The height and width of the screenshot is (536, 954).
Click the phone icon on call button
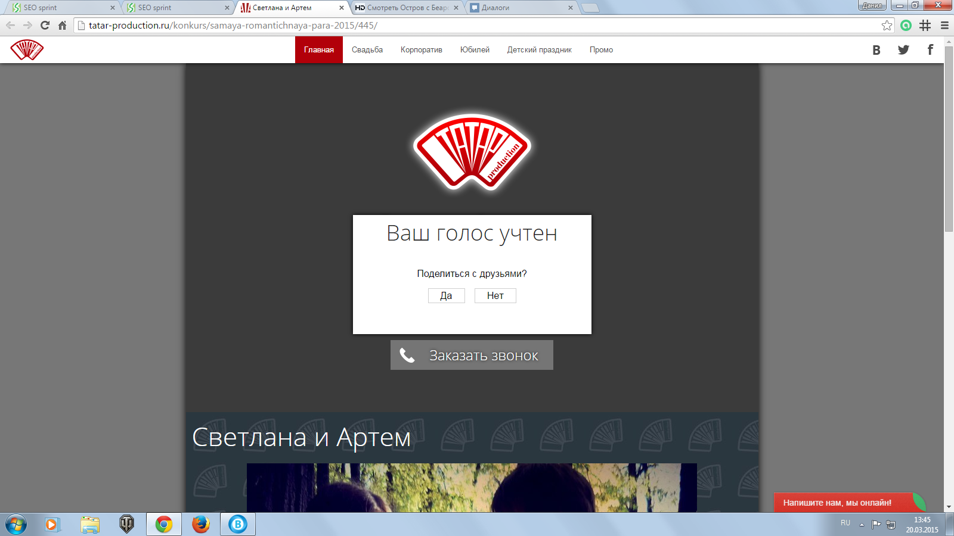[x=407, y=356]
